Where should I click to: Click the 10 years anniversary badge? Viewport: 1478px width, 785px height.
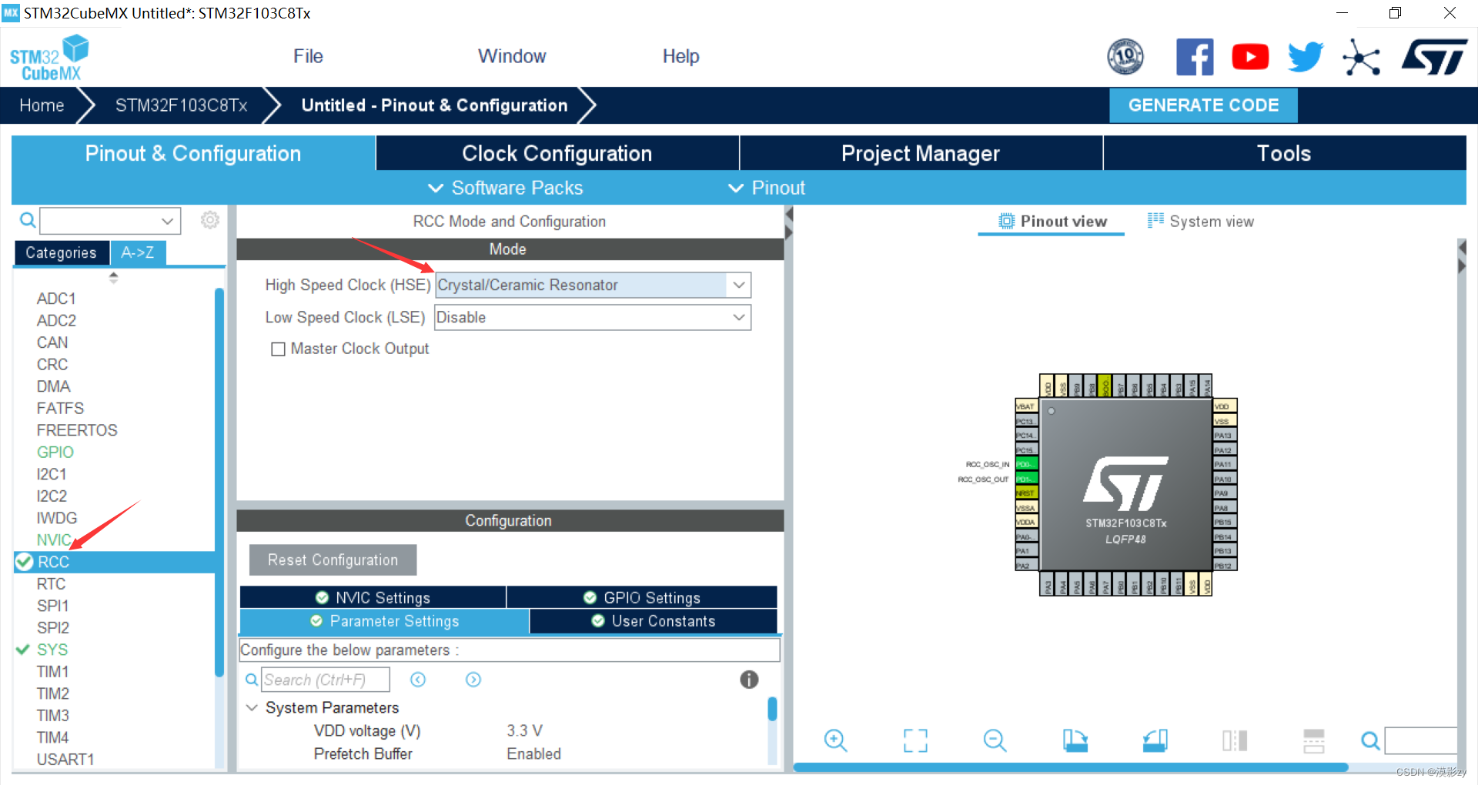click(1125, 57)
